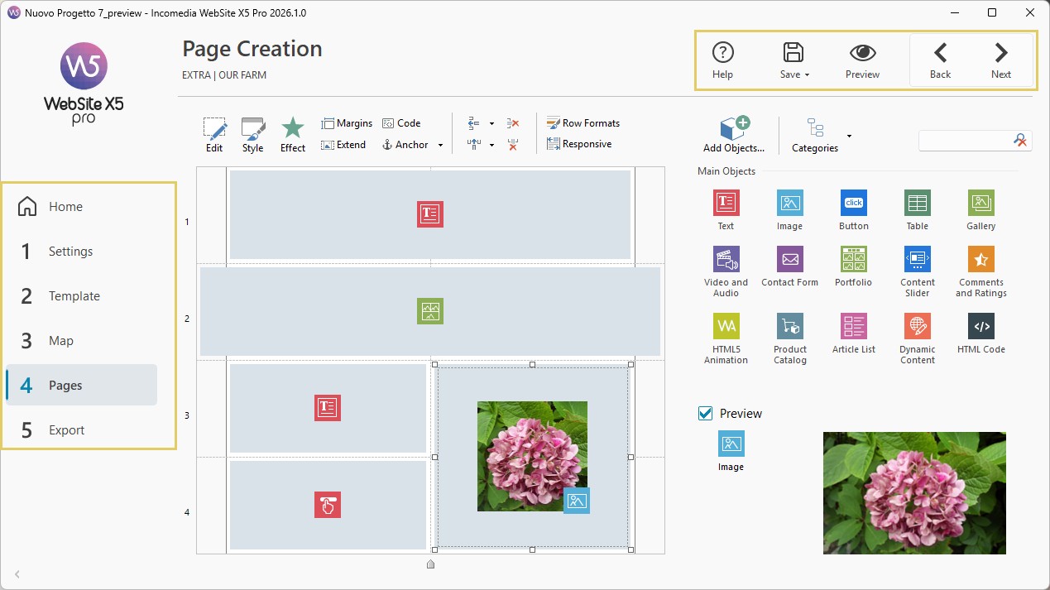Image resolution: width=1050 pixels, height=590 pixels.
Task: Select the Table object
Action: [918, 210]
